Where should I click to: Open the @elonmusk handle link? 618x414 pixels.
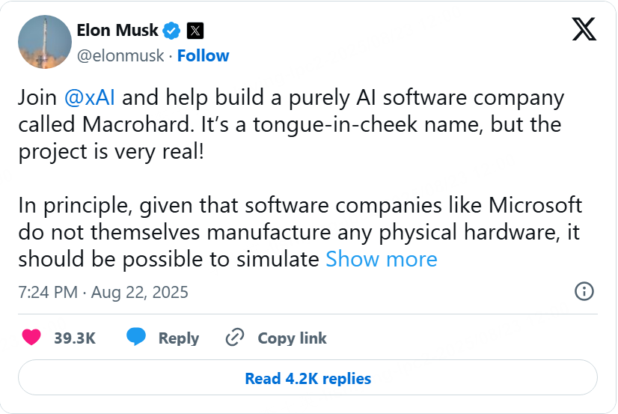coord(120,55)
